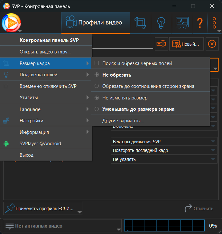Image resolution: width=222 pixels, height=234 pixels.
Task: Toggle Временно отключить SVP checkbox
Action: point(6,86)
